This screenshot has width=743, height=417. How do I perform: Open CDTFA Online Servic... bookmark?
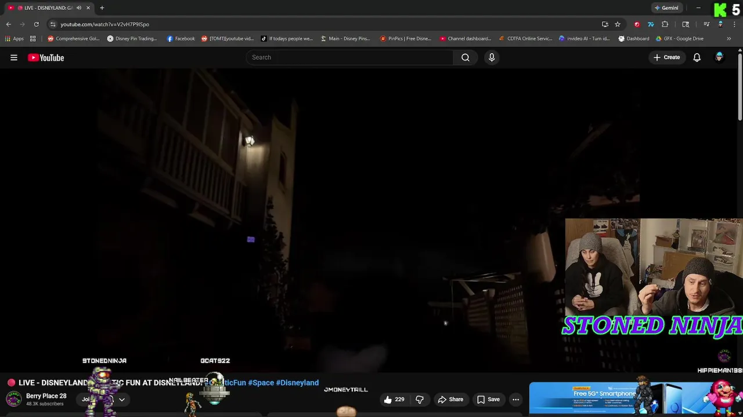tap(525, 39)
